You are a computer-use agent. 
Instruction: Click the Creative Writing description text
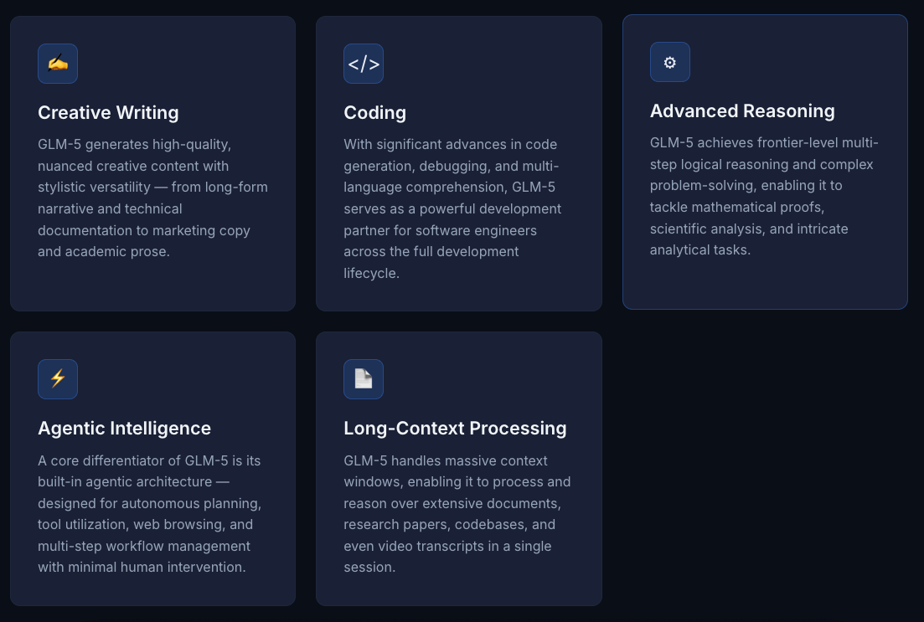pos(152,198)
